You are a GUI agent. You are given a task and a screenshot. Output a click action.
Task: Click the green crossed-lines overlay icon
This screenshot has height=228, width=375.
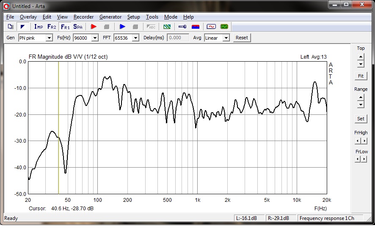(x=167, y=27)
